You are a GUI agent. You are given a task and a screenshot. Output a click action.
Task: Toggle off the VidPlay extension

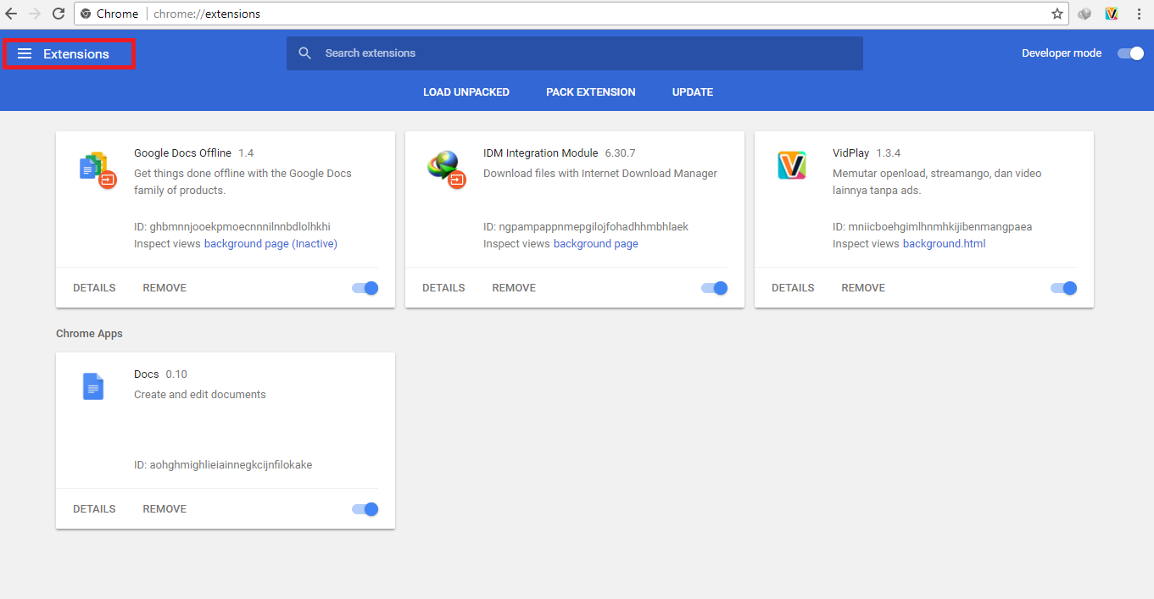1062,287
